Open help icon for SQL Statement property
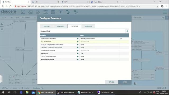169x95 pixels. point(78,42)
